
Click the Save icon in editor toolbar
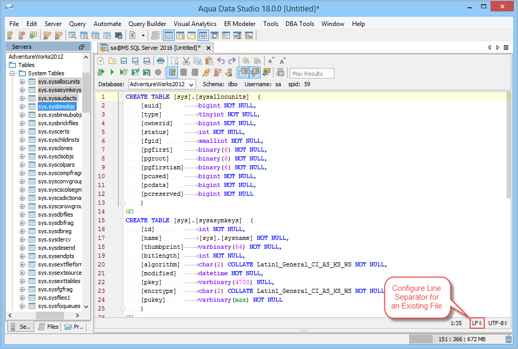point(124,61)
